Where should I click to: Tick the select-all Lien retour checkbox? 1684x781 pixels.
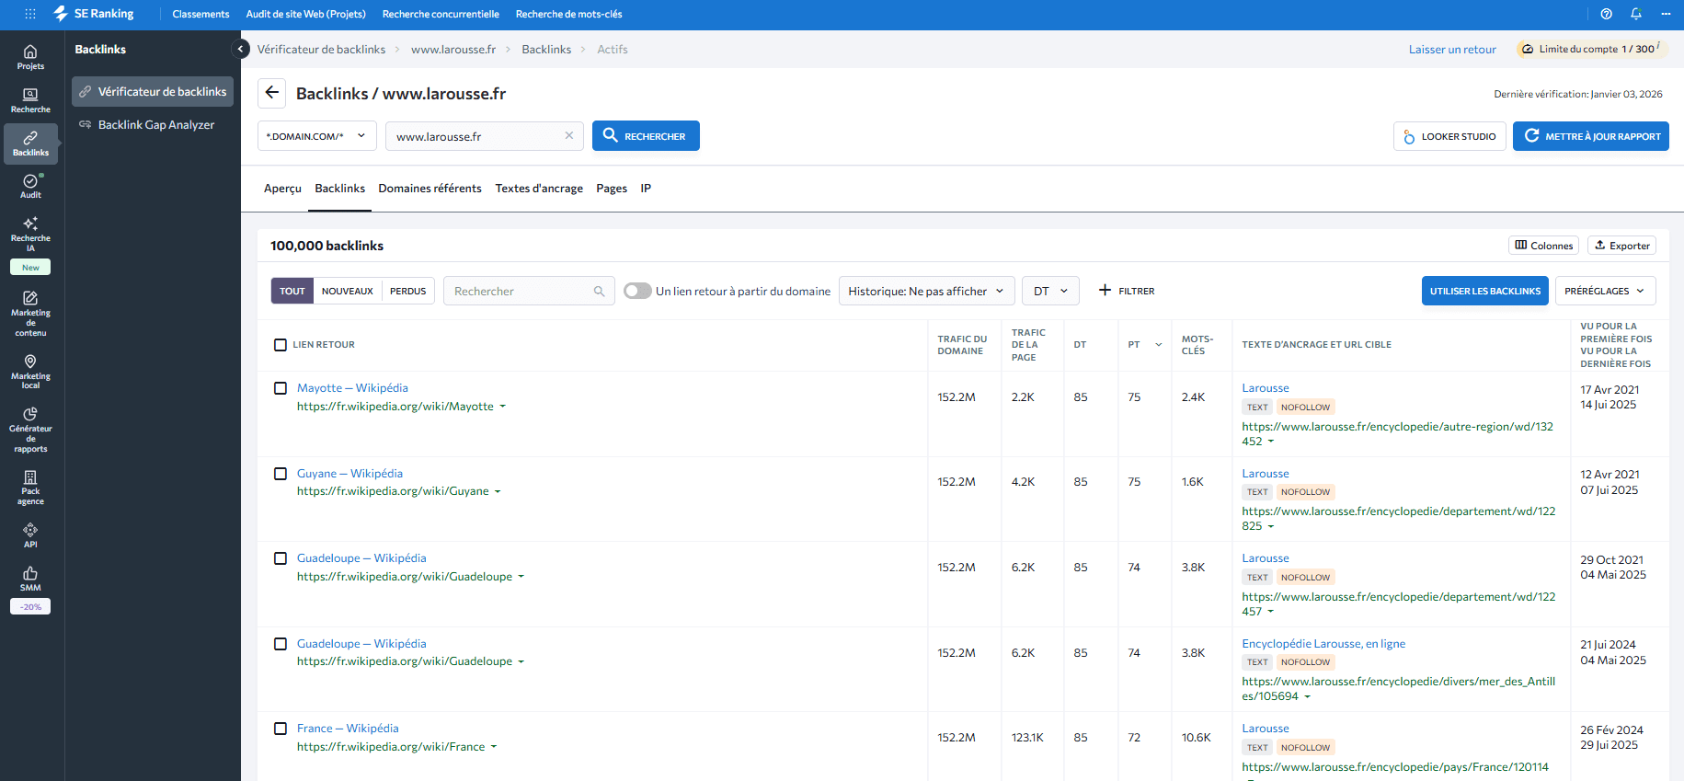[x=281, y=345]
